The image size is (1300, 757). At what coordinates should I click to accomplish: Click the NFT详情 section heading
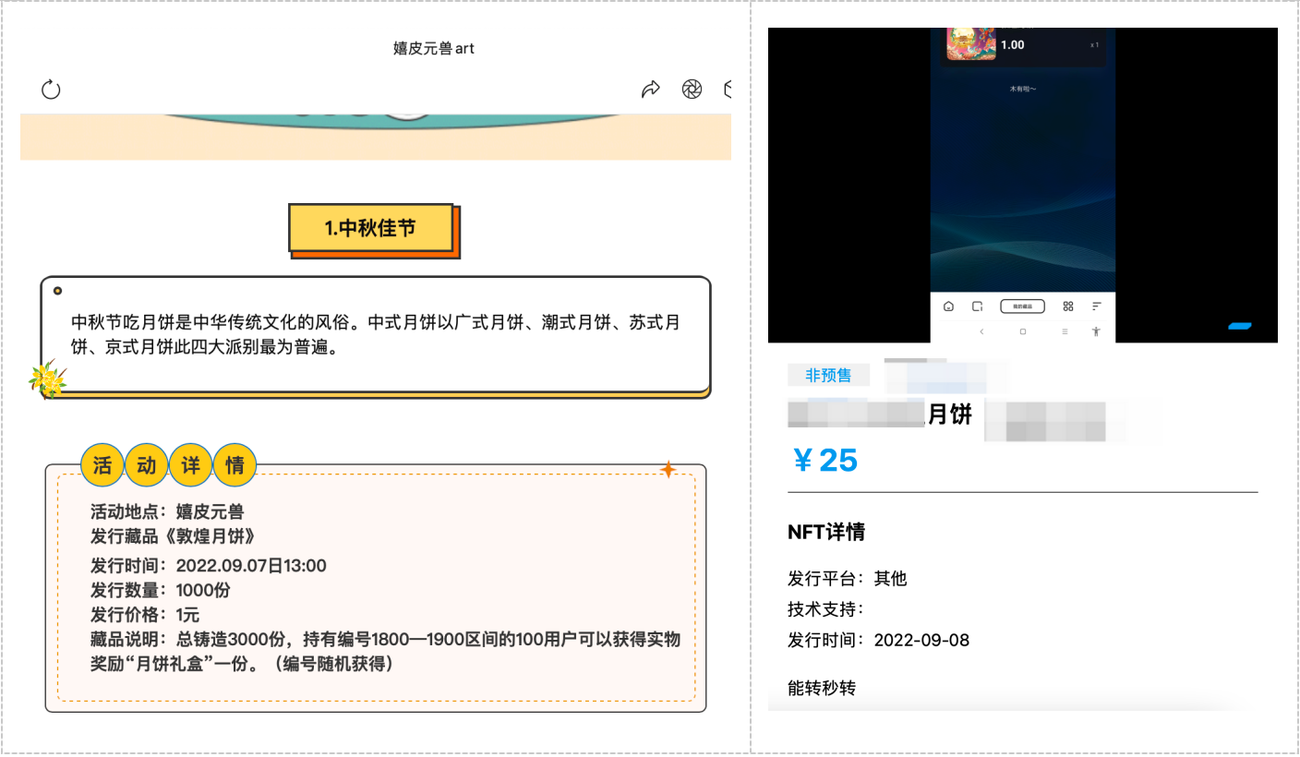825,533
